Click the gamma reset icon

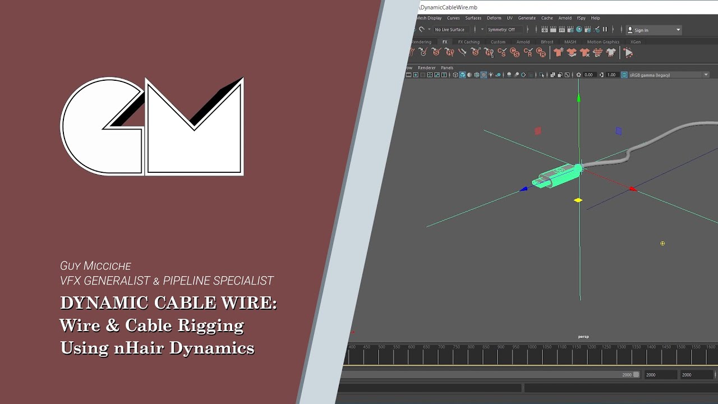pyautogui.click(x=601, y=75)
